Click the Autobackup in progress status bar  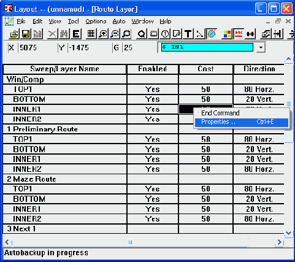click(x=148, y=253)
